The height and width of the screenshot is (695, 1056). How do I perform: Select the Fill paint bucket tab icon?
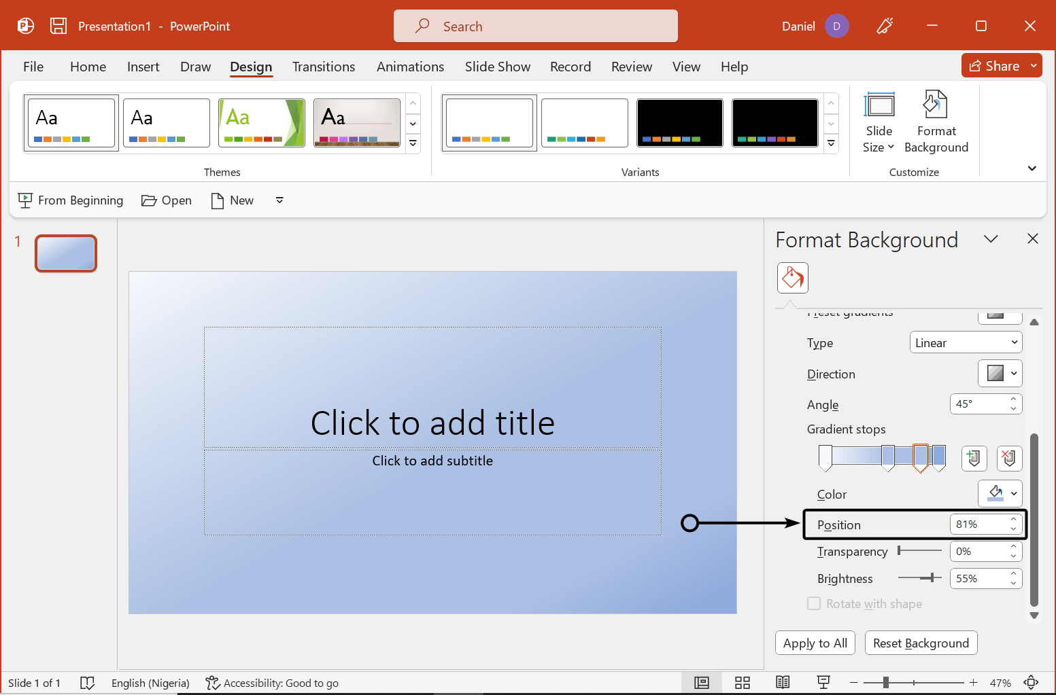coord(792,278)
